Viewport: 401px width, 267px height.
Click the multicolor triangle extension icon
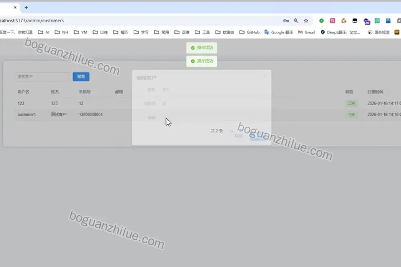tap(344, 21)
